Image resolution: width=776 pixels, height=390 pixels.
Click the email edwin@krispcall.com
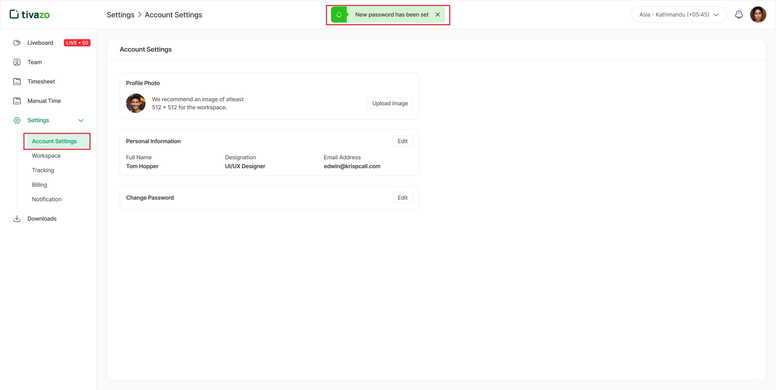click(x=352, y=166)
